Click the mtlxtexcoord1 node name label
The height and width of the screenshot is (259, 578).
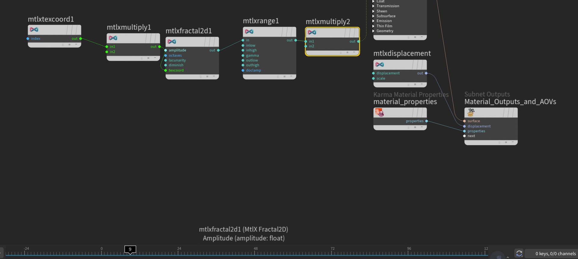click(x=51, y=19)
